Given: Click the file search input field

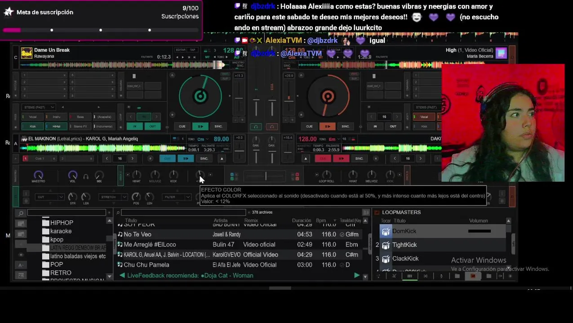Looking at the screenshot, I should 183,213.
